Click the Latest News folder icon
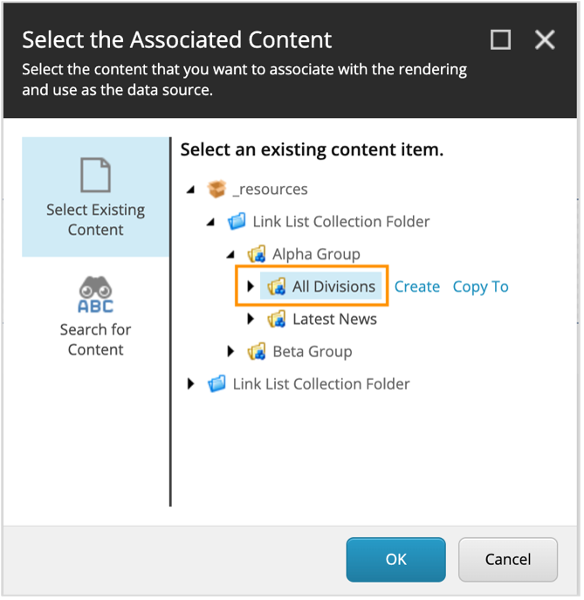 click(277, 319)
